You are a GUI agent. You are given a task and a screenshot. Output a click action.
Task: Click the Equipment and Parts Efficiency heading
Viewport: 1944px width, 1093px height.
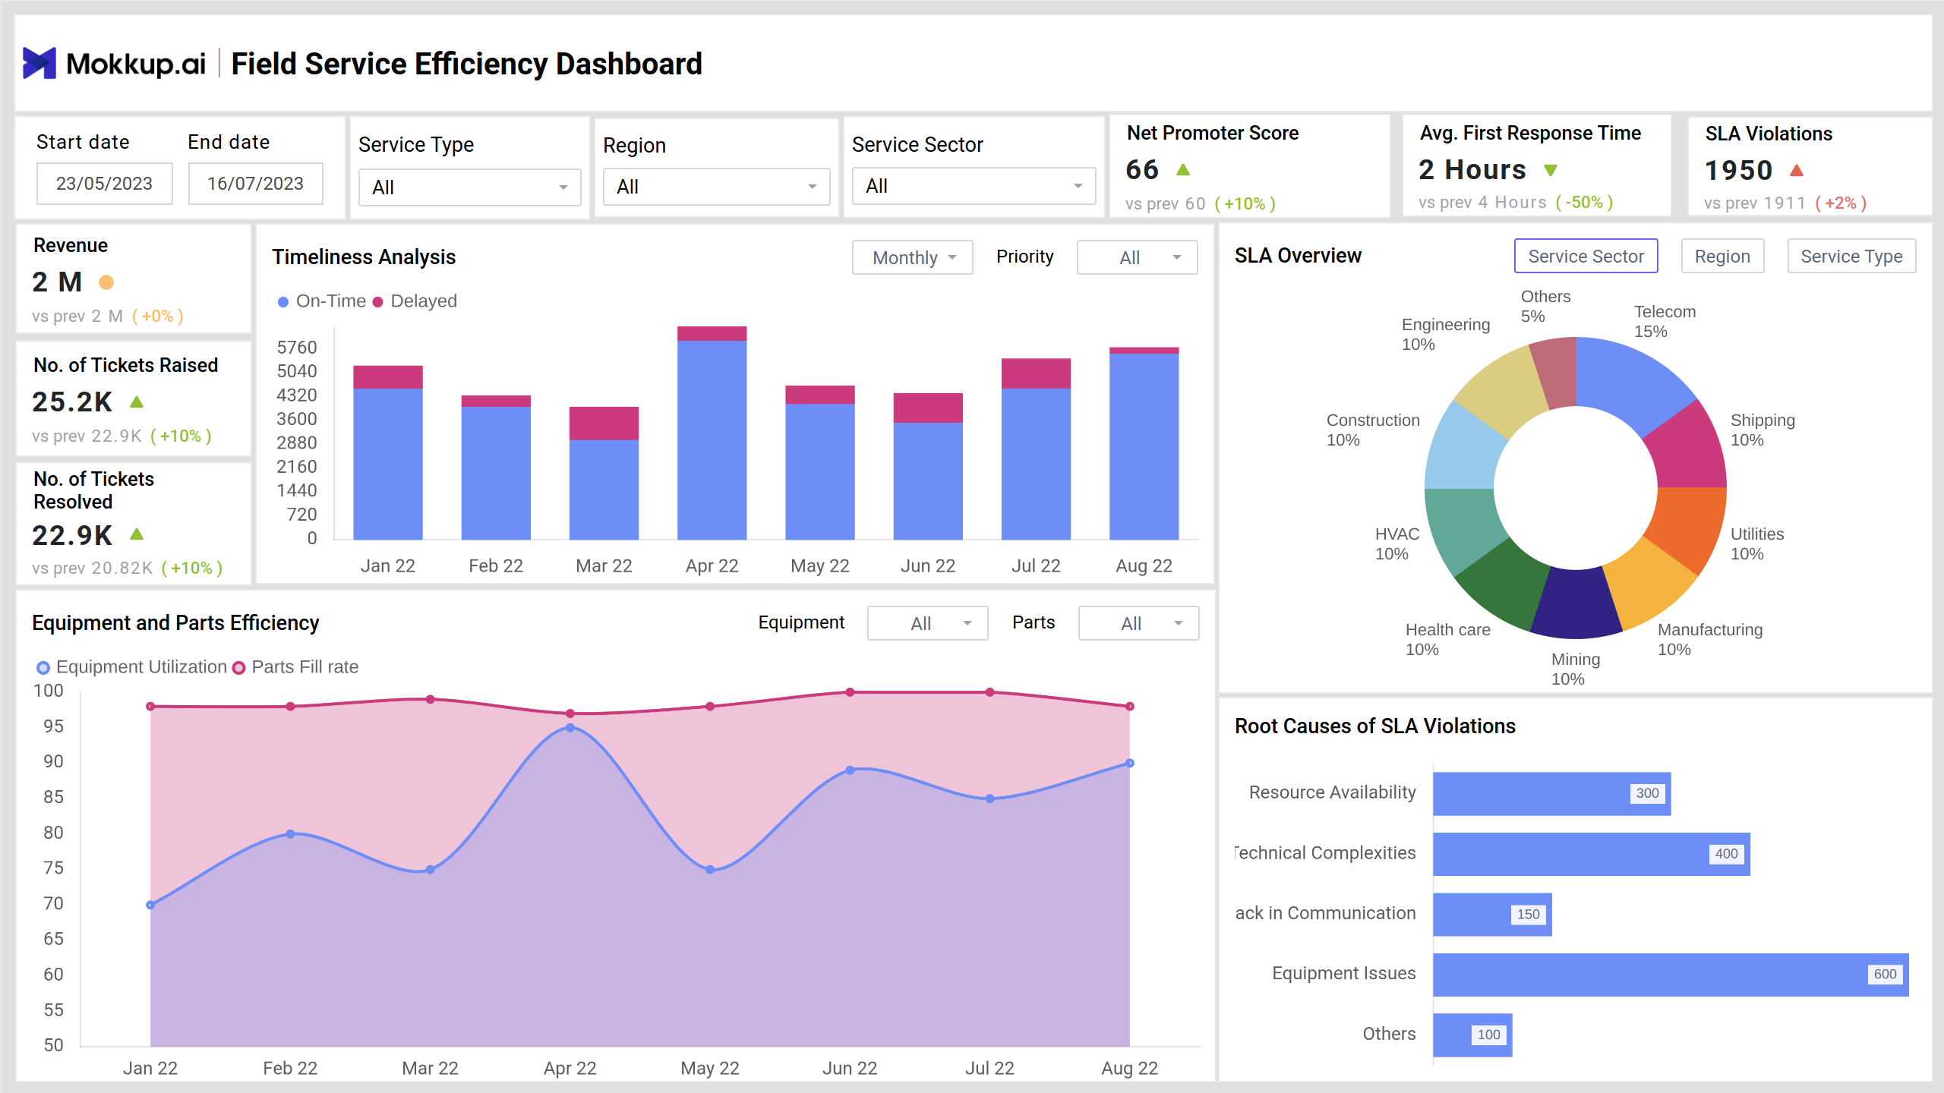[x=175, y=623]
